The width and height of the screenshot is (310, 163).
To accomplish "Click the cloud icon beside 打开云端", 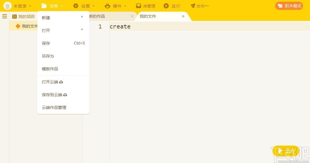I will [x=61, y=82].
